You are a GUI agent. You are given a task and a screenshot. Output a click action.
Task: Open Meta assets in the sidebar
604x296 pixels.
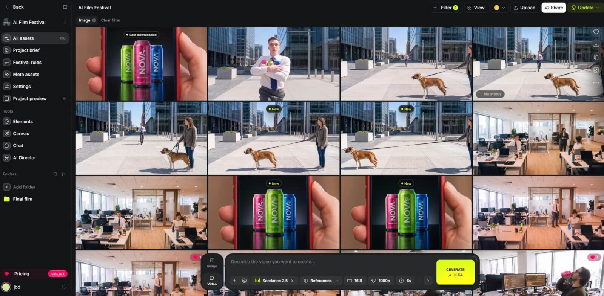(x=35, y=74)
